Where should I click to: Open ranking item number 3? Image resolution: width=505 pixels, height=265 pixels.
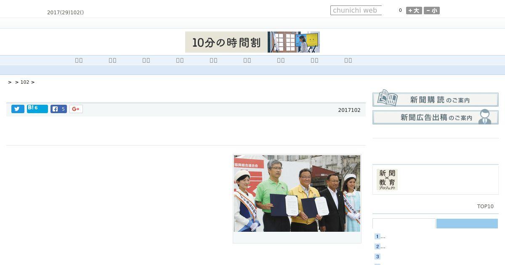coord(377,257)
